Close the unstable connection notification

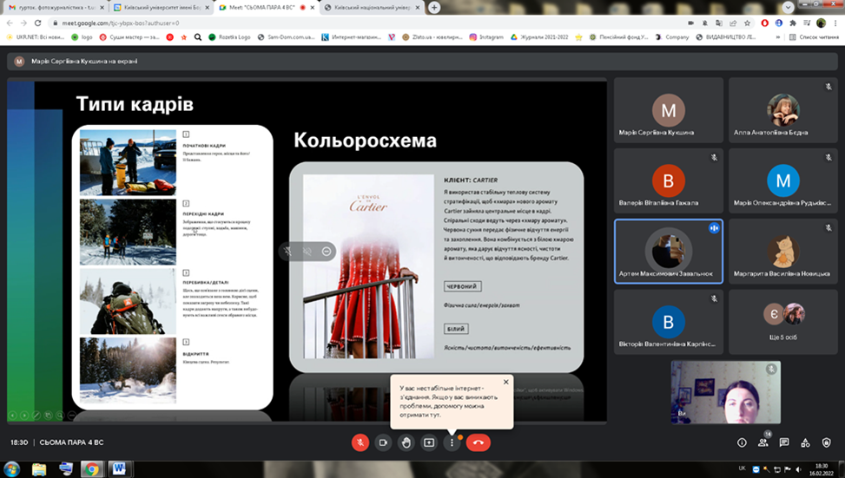tap(505, 382)
